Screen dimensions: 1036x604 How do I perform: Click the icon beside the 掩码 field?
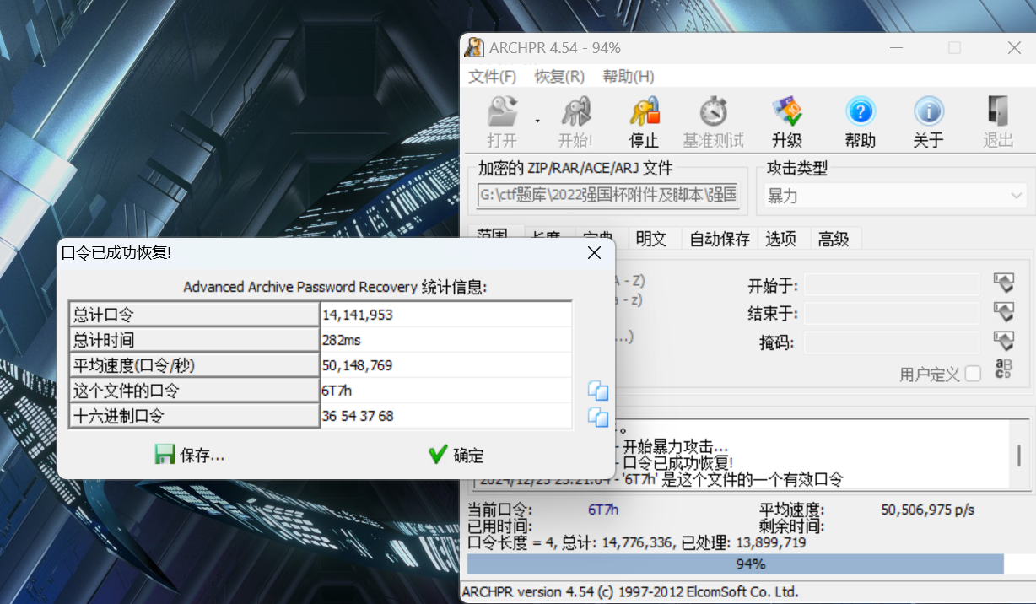pyautogui.click(x=1003, y=342)
